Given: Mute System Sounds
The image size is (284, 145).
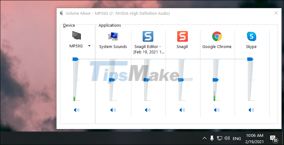Looking at the screenshot, I should coord(113,110).
